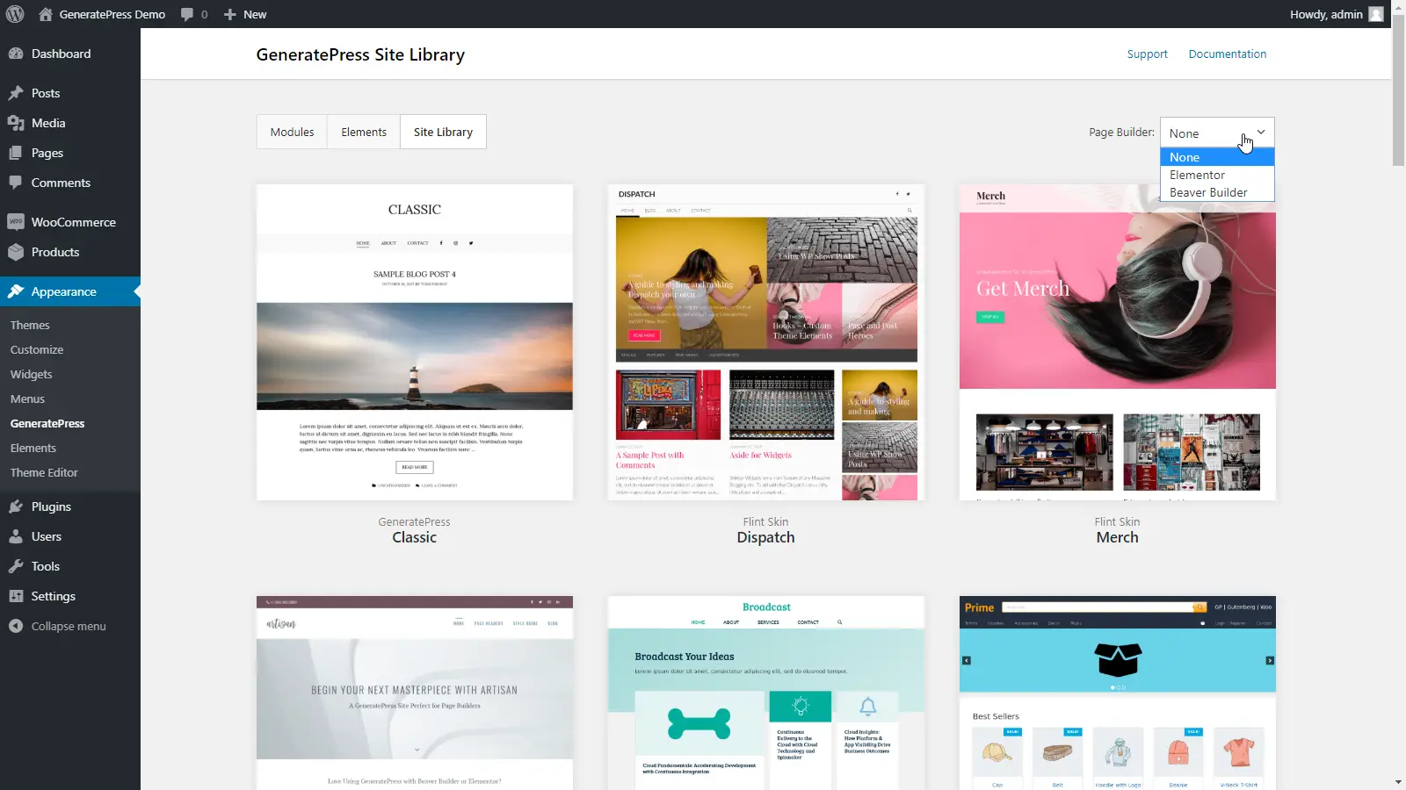Open the GeneratePress Demo home icon
Viewport: 1406px width, 790px height.
[x=46, y=14]
